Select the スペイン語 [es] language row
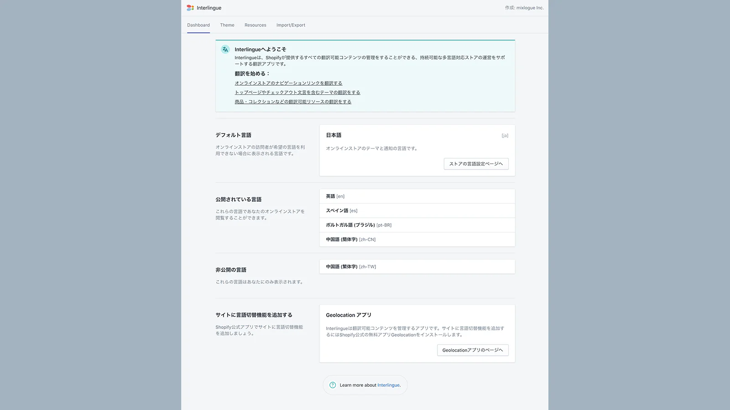 pos(417,210)
